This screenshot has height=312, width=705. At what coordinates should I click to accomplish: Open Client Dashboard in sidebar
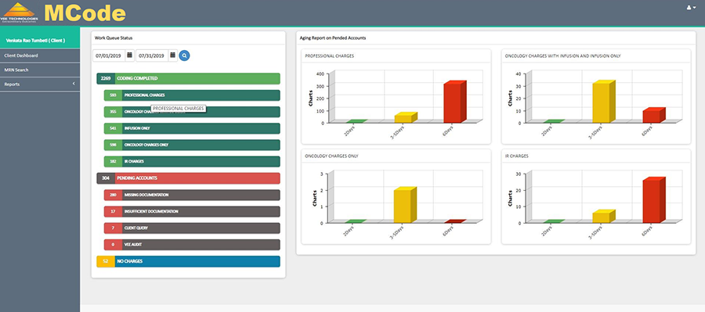pos(40,56)
